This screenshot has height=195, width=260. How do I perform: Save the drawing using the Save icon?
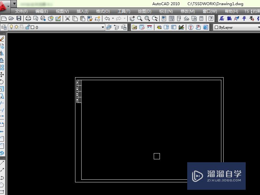pyautogui.click(x=19, y=18)
